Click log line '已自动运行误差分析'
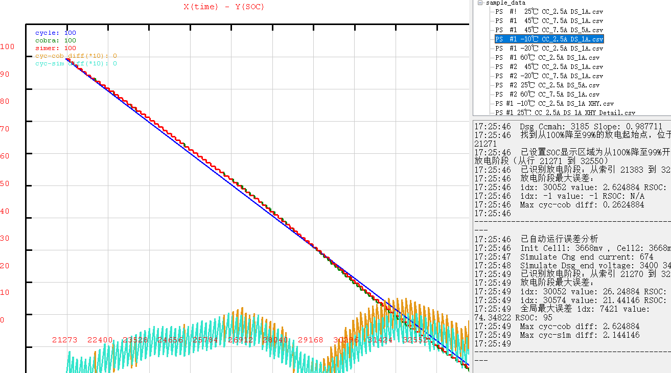 [536, 239]
